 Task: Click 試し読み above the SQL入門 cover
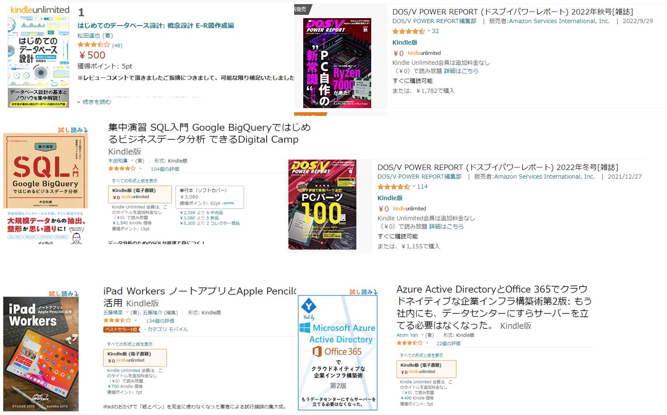point(73,130)
